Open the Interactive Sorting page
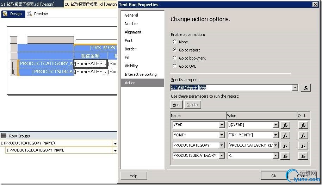Image resolution: width=322 pixels, height=185 pixels. point(143,74)
